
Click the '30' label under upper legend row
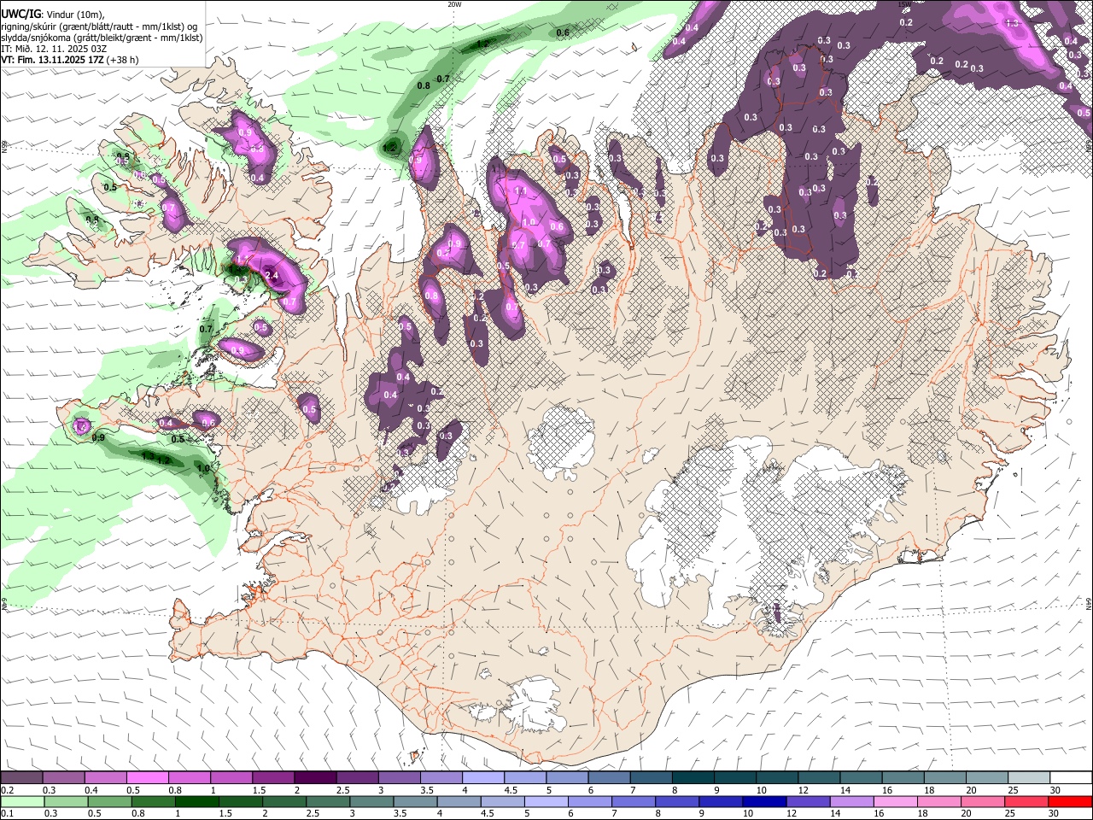tap(1055, 790)
